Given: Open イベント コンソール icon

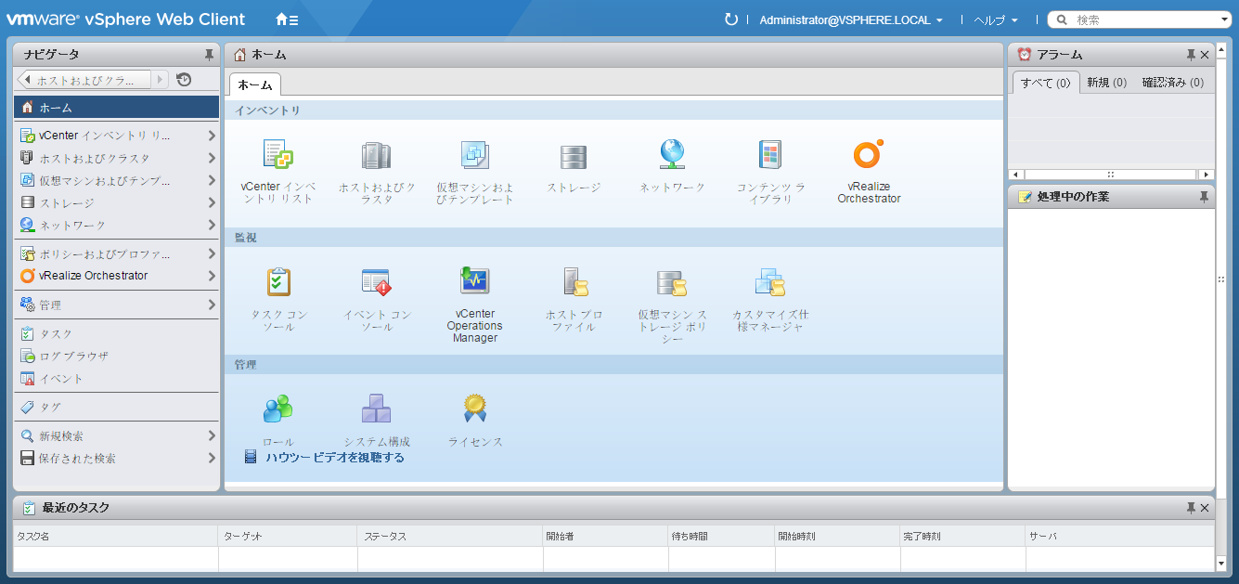Looking at the screenshot, I should [x=376, y=281].
